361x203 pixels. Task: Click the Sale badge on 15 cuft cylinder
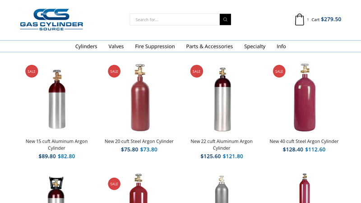coord(32,71)
